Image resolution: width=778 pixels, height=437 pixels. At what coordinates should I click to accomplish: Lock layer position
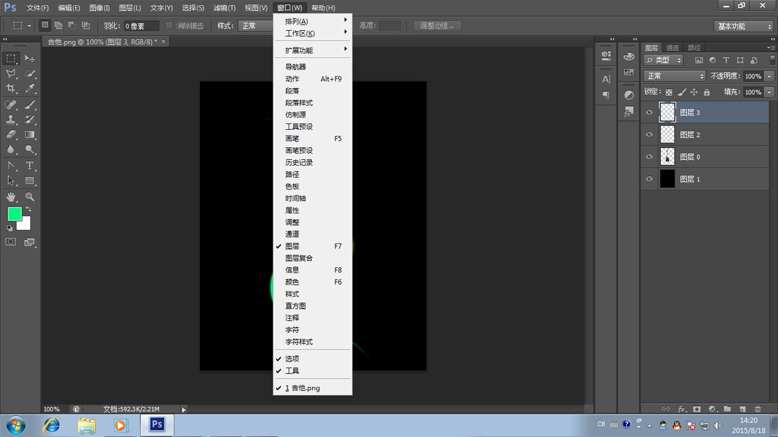pos(694,93)
